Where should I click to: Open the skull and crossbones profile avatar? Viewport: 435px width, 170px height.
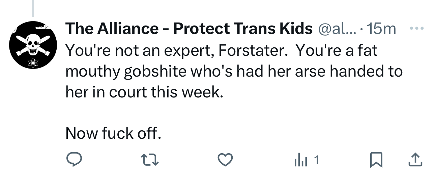click(x=33, y=44)
